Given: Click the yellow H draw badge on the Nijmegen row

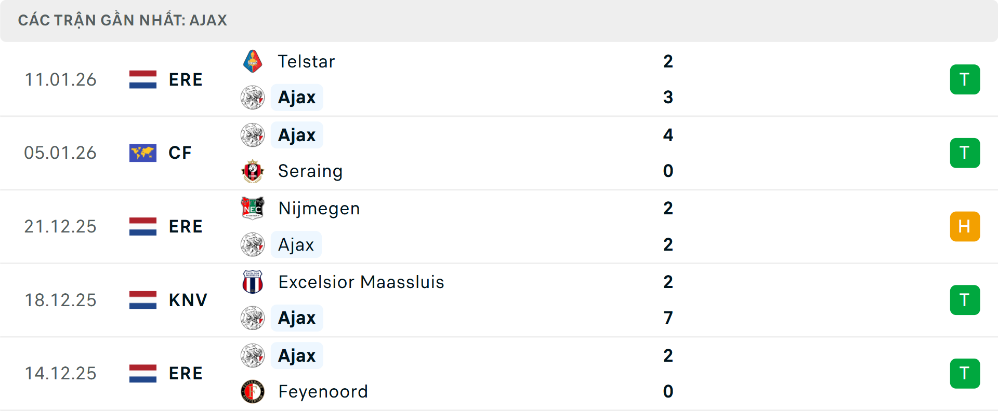Looking at the screenshot, I should coord(965,226).
